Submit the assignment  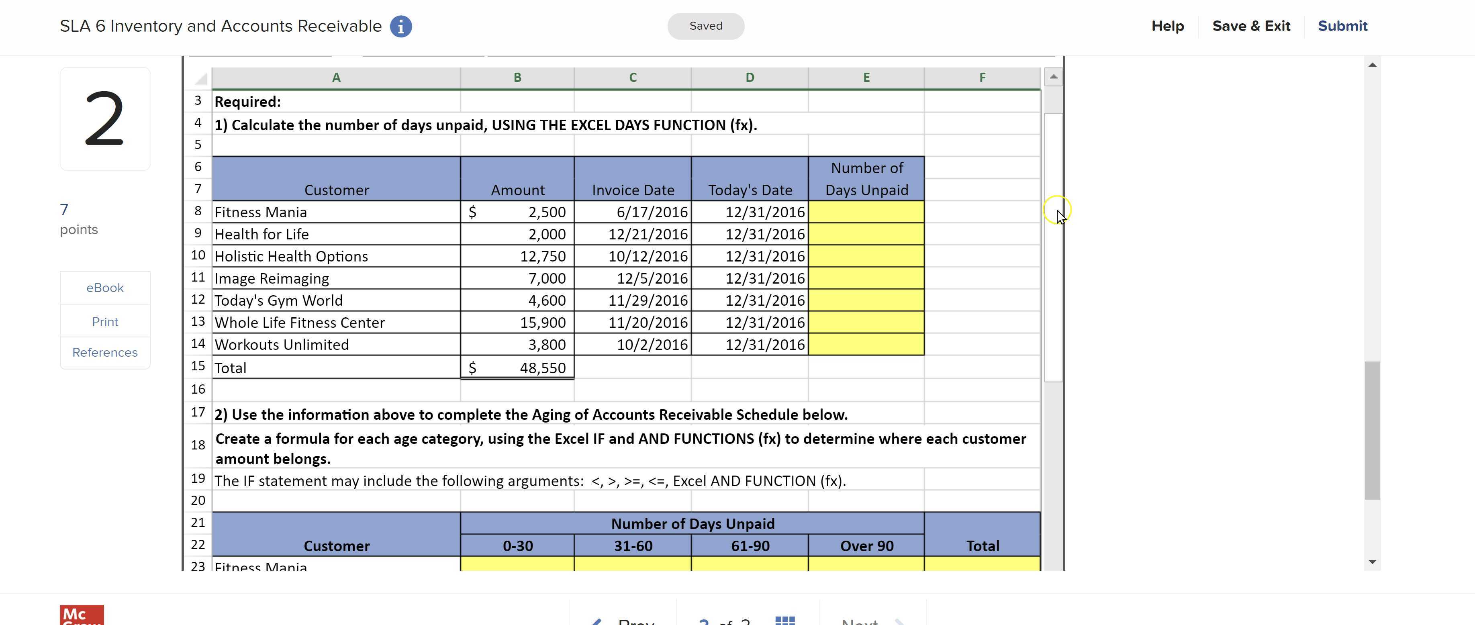pyautogui.click(x=1343, y=26)
